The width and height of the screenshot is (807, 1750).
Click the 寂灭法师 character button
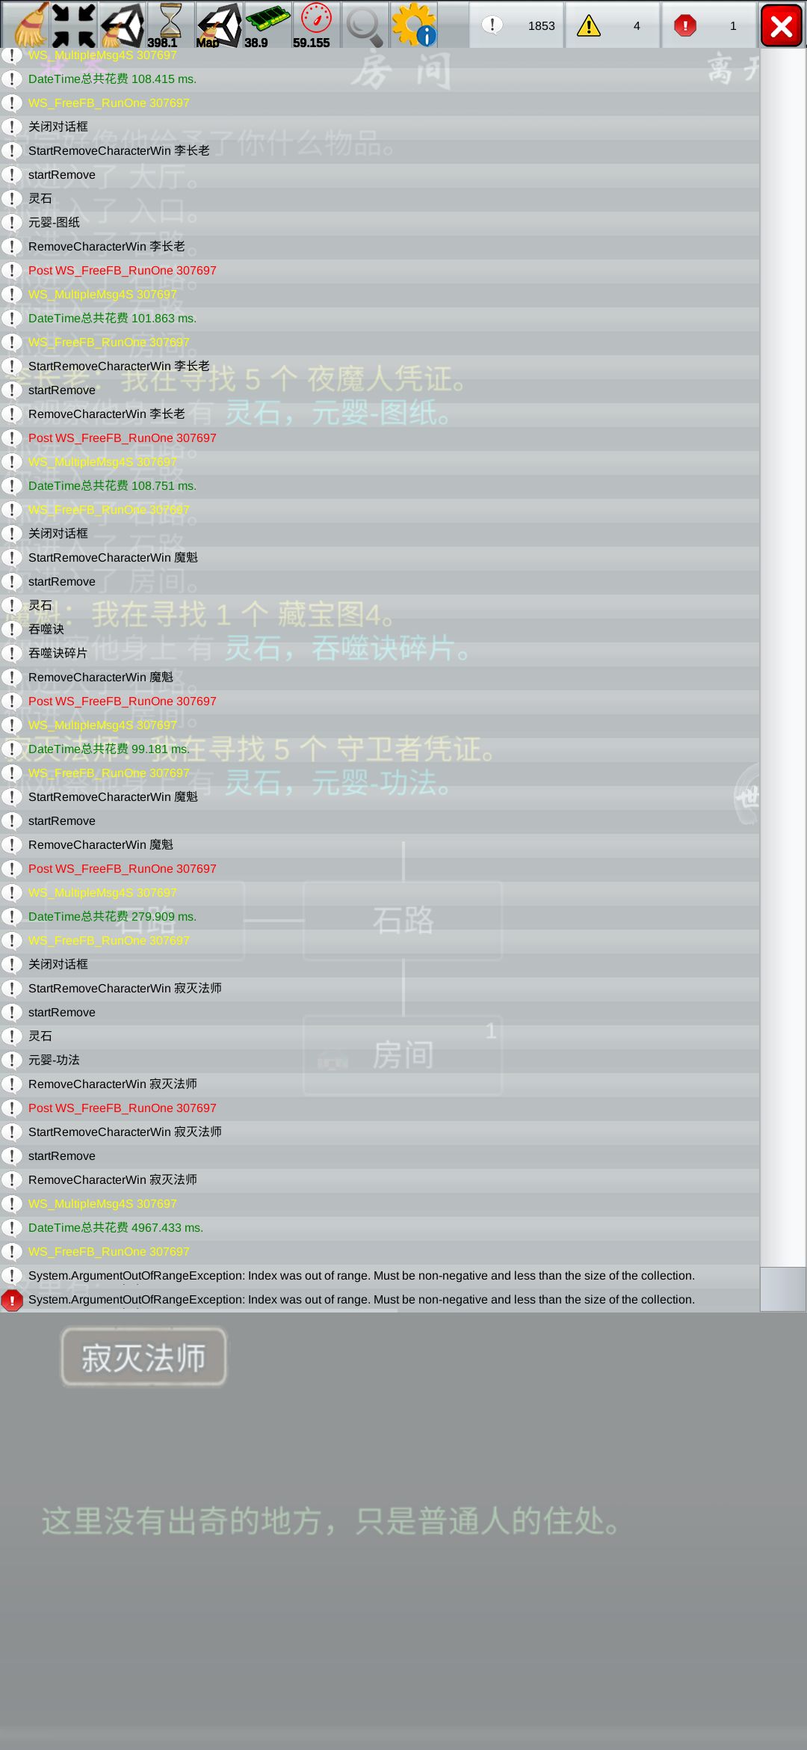click(x=143, y=1357)
